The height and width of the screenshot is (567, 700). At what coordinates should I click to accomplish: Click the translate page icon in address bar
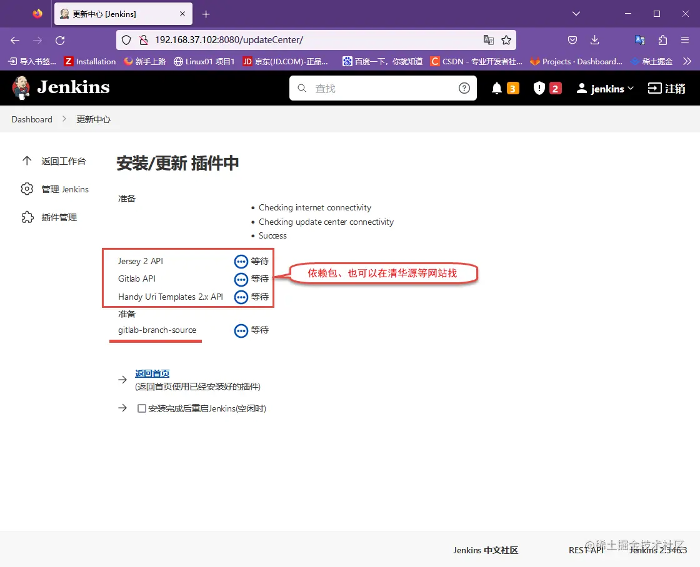pyautogui.click(x=488, y=39)
